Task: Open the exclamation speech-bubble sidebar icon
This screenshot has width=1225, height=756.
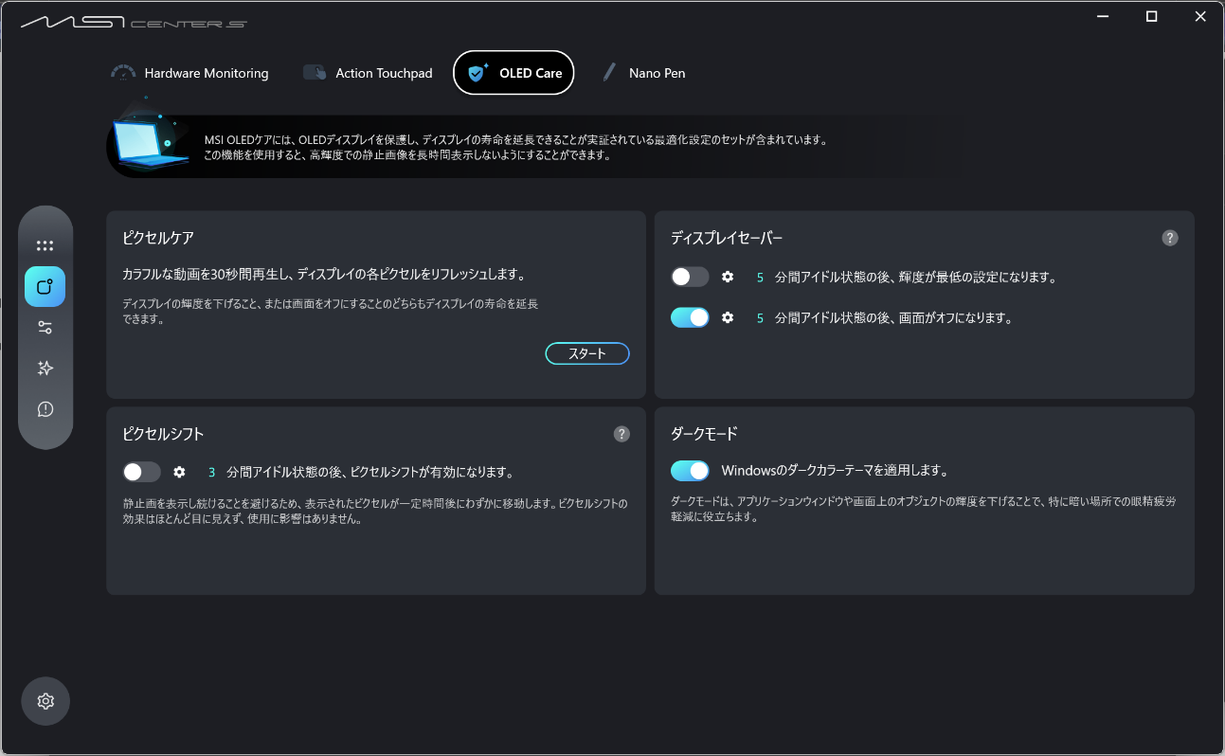Action: tap(45, 409)
